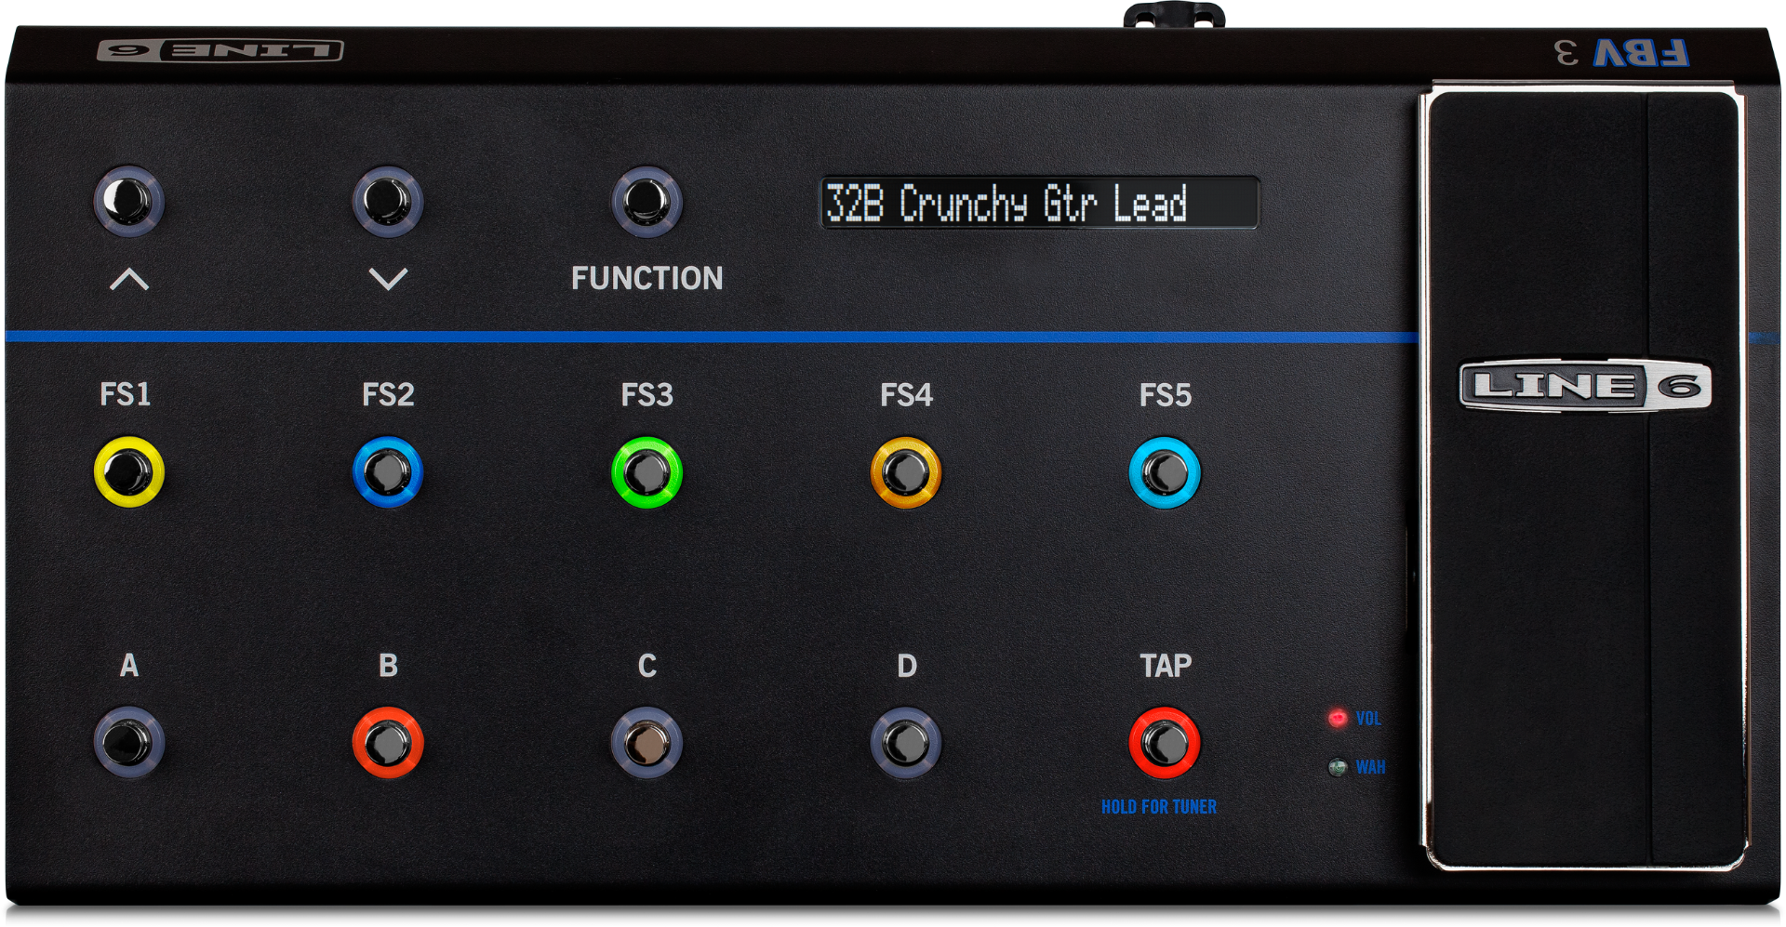Click the HOLD FOR TUNER label

(1159, 807)
